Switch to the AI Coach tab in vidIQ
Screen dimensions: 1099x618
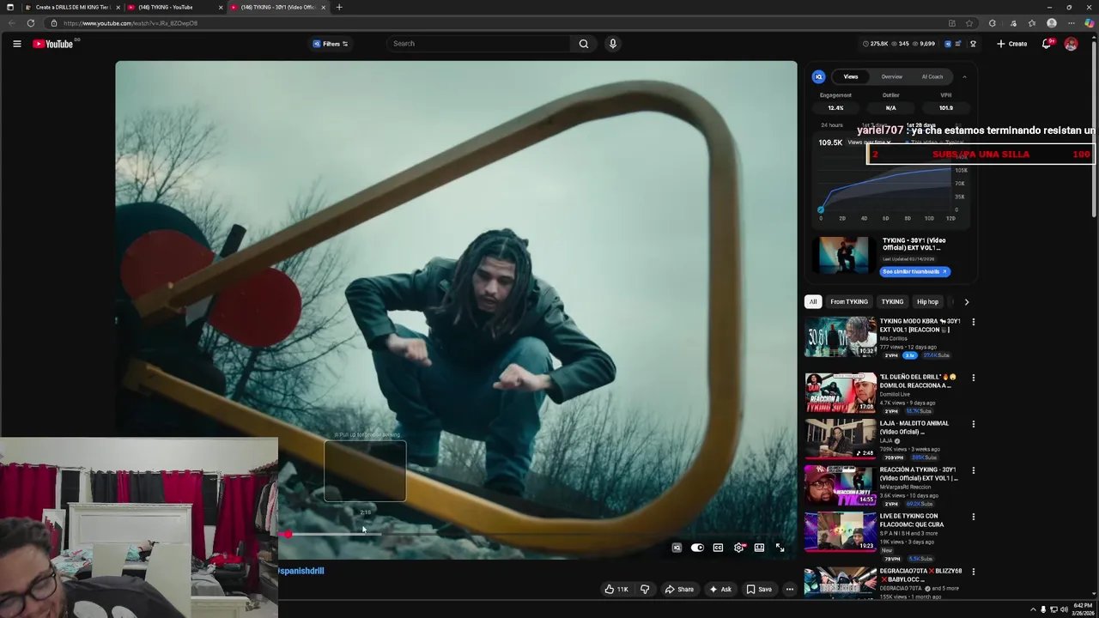(x=932, y=76)
